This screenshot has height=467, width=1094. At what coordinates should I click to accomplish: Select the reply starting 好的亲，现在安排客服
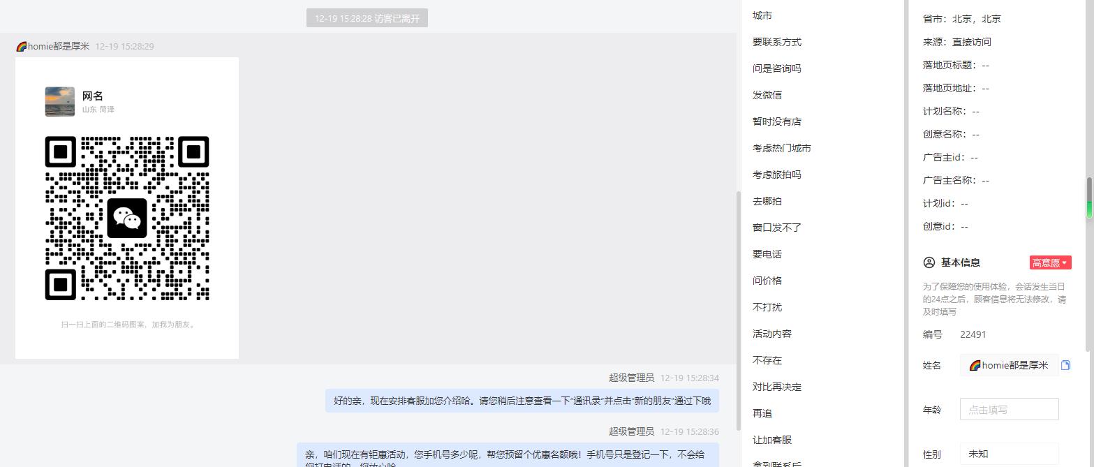(522, 401)
